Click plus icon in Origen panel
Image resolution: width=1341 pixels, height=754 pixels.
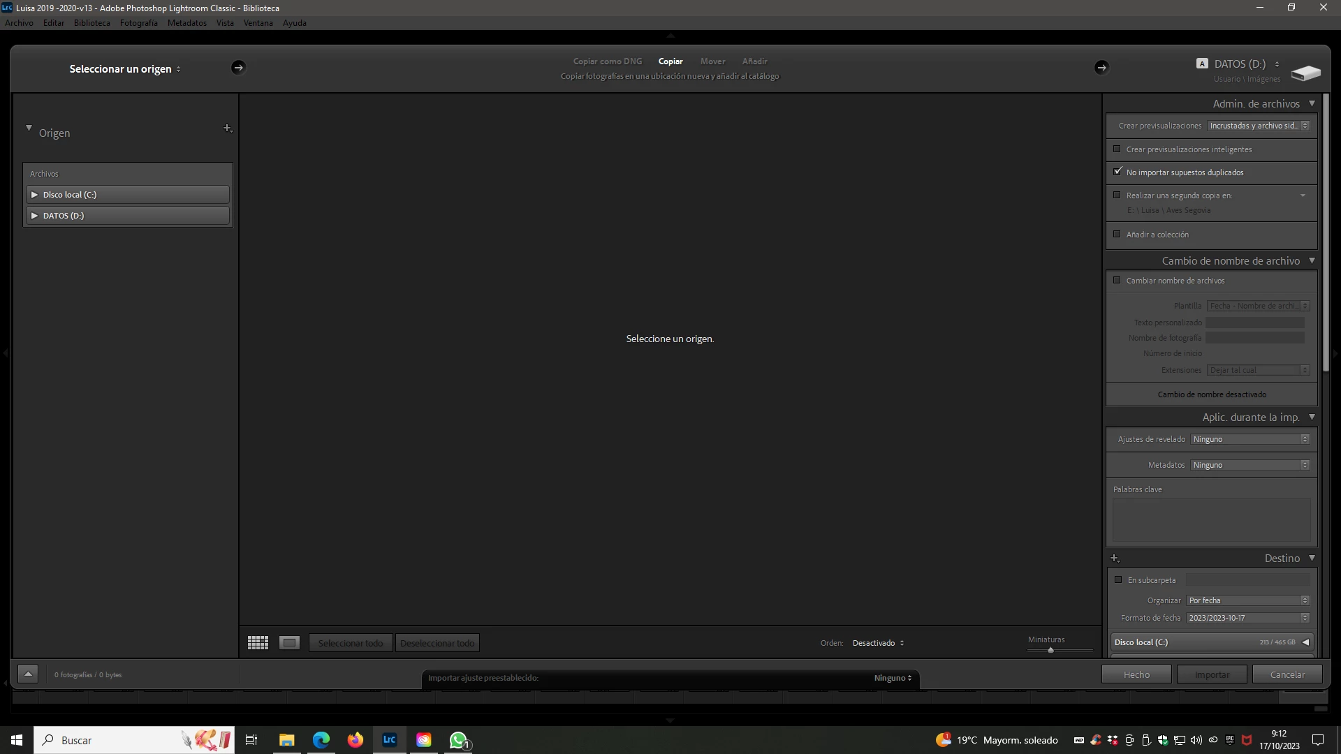tap(227, 128)
